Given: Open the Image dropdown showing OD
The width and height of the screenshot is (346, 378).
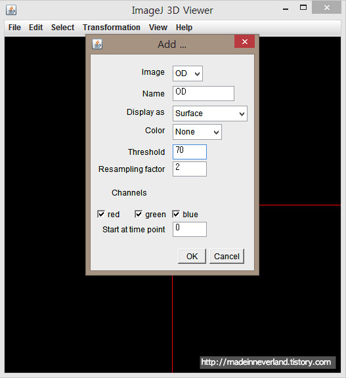Looking at the screenshot, I should point(188,73).
